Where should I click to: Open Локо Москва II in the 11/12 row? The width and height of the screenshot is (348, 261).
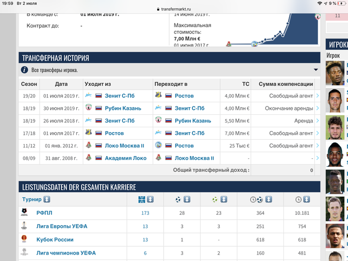click(125, 146)
